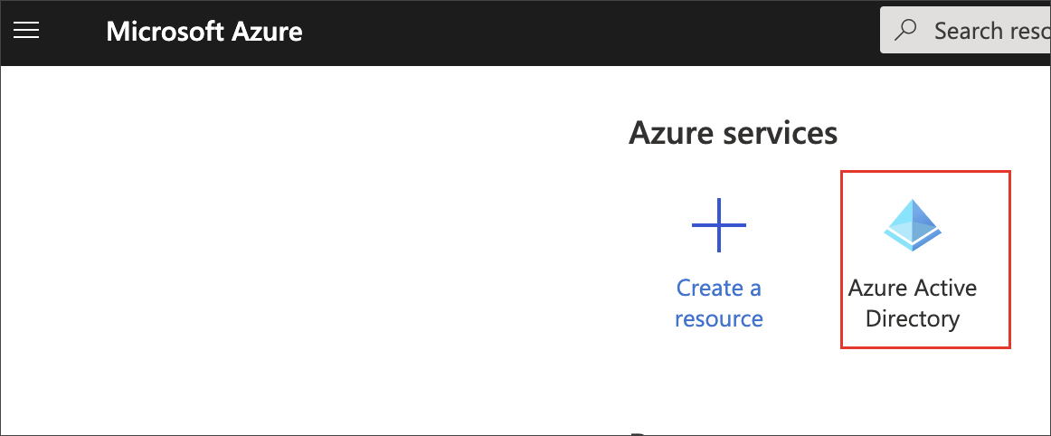
Task: Click the word "Azure" in the top header
Action: click(266, 32)
